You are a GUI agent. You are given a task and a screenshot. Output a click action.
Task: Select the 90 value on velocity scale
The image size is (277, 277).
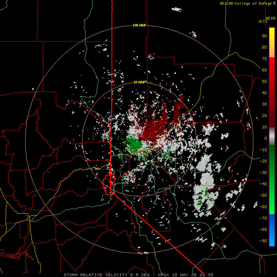coord(264,36)
